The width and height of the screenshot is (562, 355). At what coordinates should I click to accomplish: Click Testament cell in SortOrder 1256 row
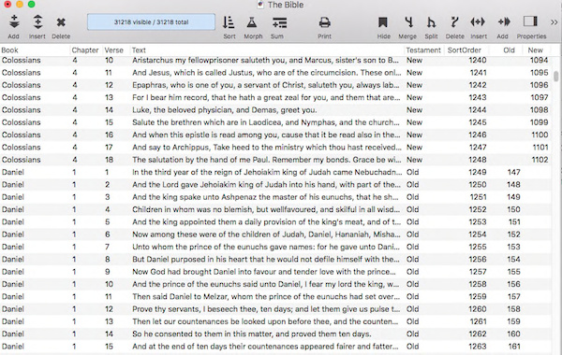pos(412,259)
